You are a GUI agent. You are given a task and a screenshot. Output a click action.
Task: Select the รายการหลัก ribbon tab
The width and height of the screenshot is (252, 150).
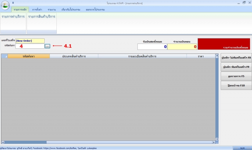(x=20, y=10)
